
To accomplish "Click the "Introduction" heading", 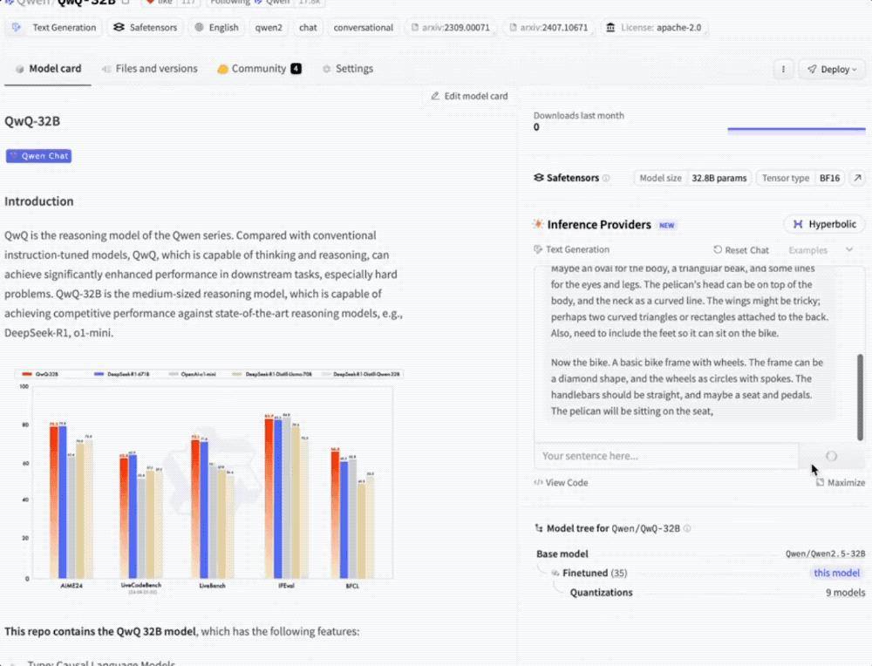I will 39,201.
